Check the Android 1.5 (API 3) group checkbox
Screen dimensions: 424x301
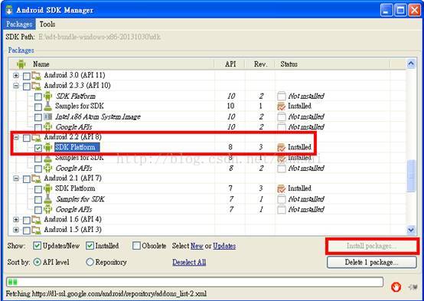[x=27, y=231]
